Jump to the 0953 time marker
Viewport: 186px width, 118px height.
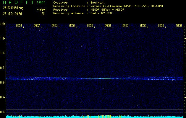54,26
